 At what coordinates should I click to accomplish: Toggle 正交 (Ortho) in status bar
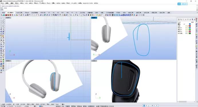click(x=63, y=106)
